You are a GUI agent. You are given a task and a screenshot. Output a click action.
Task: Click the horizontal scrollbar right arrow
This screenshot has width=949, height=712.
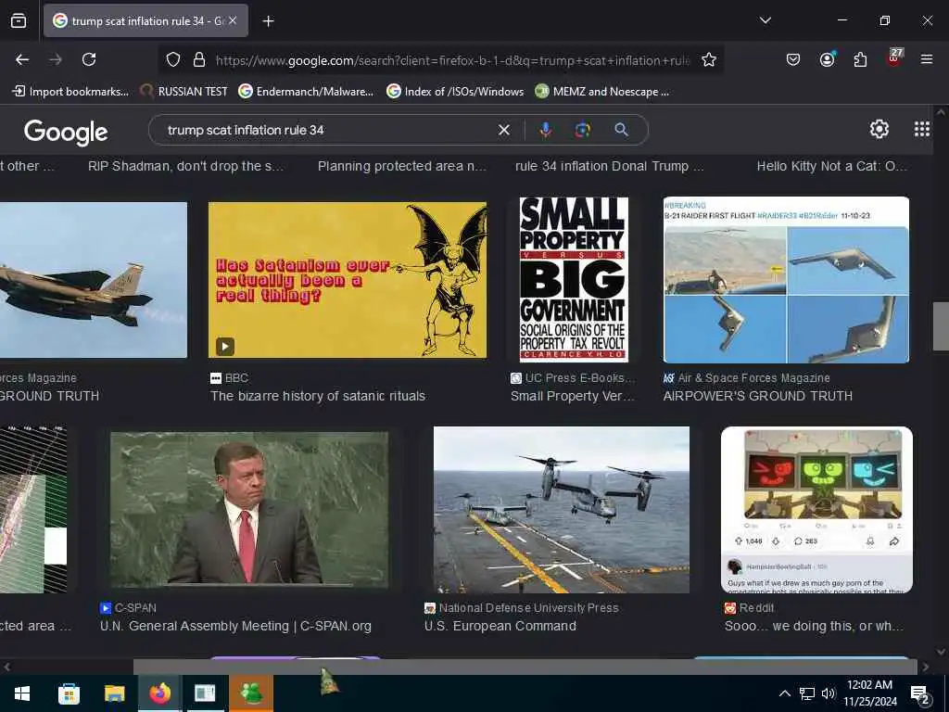click(926, 667)
